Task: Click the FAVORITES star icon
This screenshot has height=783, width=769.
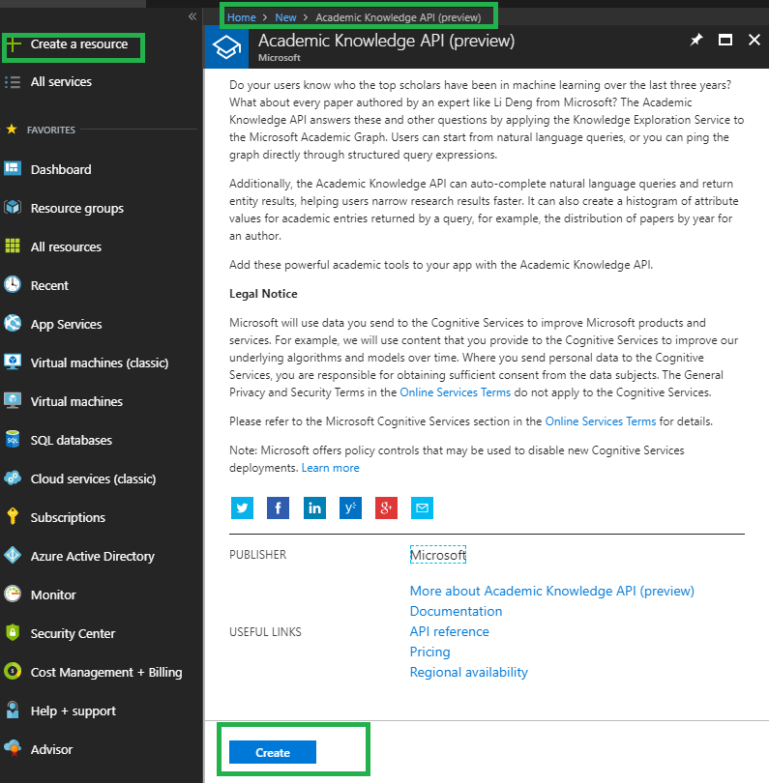Action: coord(12,130)
